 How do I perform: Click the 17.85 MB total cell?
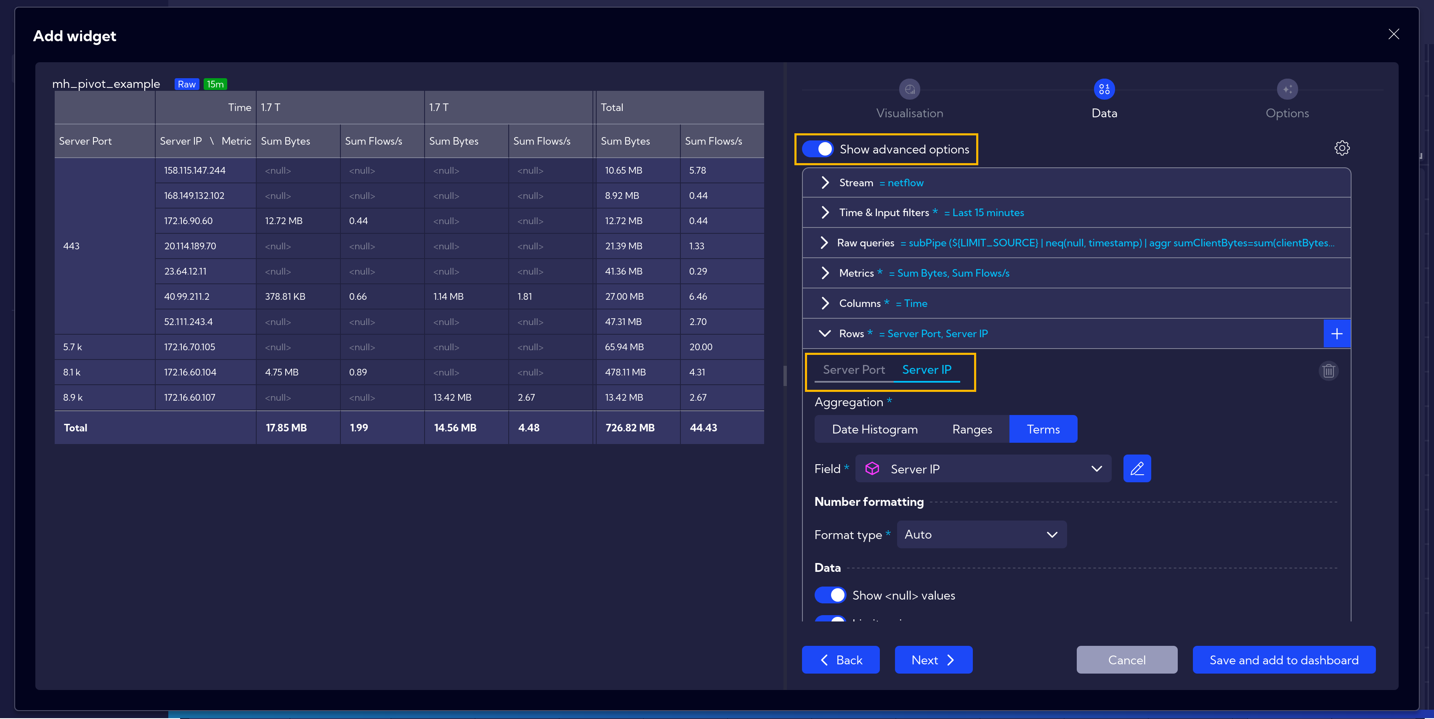click(x=298, y=428)
